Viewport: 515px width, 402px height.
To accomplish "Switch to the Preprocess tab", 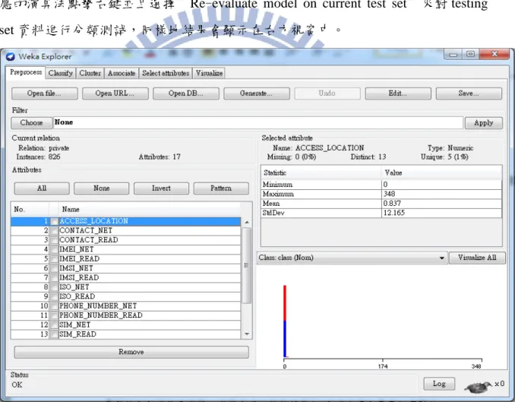I will click(26, 72).
